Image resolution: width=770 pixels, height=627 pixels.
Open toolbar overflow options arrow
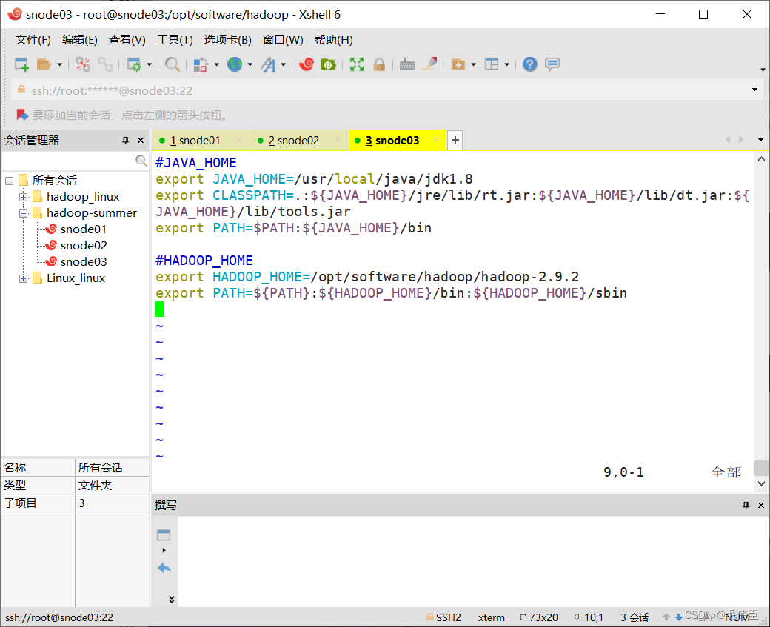(x=763, y=70)
